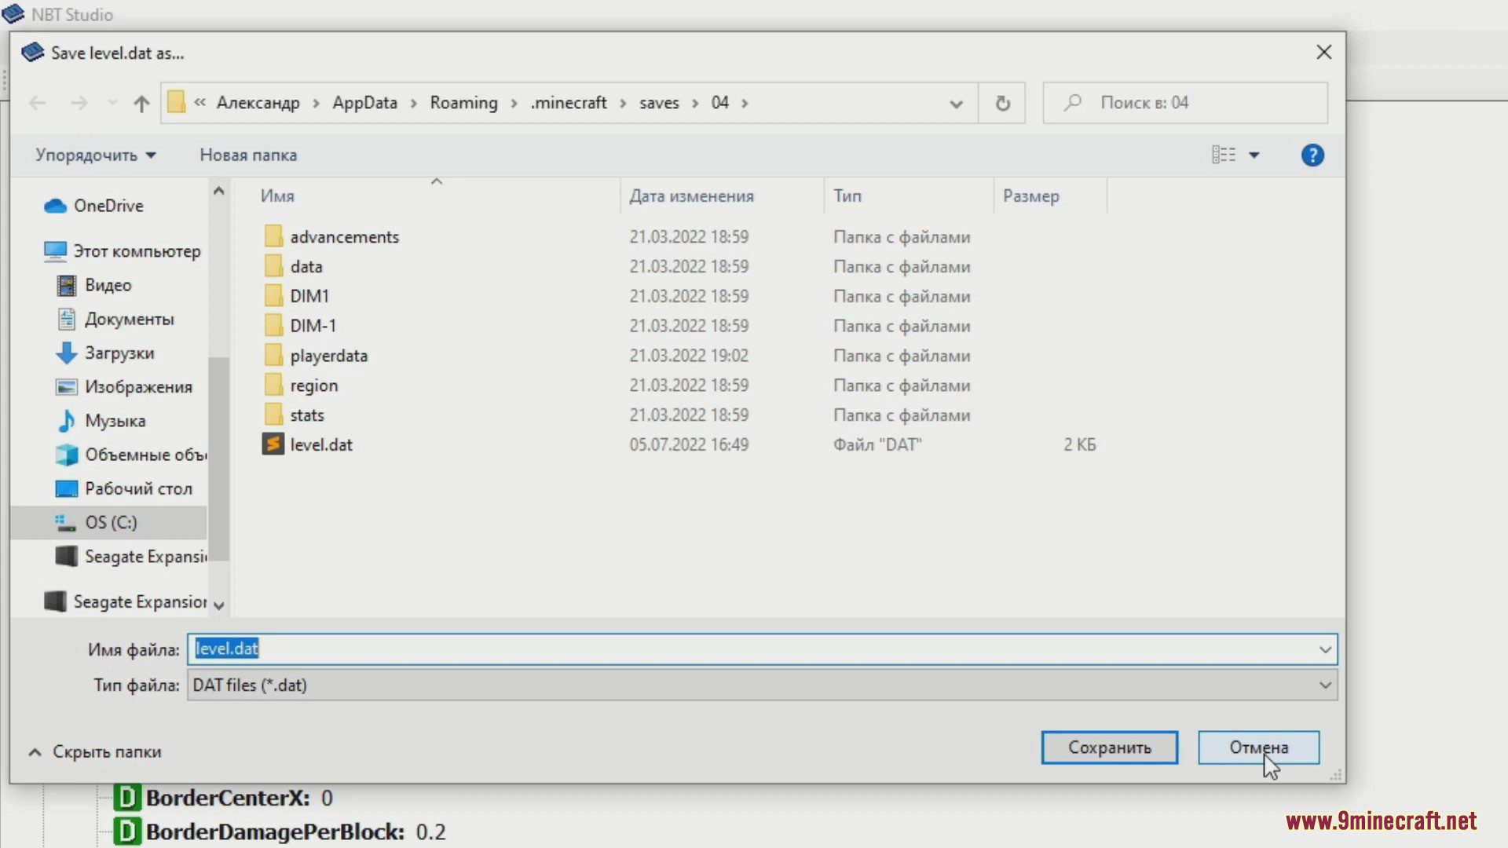Select the level.dat file icon
The image size is (1508, 848).
point(273,444)
